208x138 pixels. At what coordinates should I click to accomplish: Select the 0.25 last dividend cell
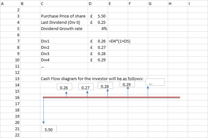click(x=98, y=22)
